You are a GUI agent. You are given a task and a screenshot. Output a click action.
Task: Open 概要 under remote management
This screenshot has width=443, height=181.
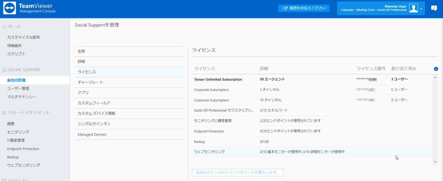pyautogui.click(x=11, y=124)
